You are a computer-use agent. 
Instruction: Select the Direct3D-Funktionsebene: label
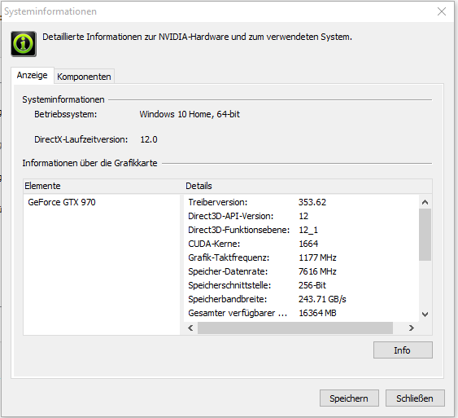[x=239, y=230]
